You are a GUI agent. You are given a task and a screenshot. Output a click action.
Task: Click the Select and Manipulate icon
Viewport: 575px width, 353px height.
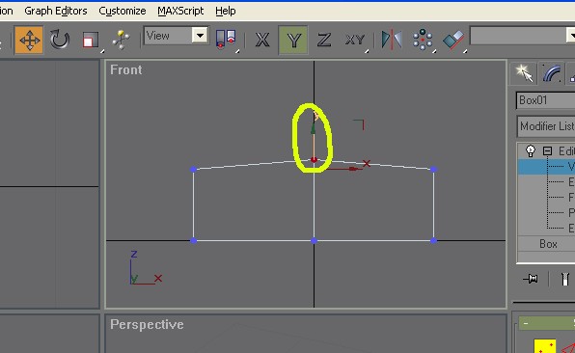[x=121, y=40]
